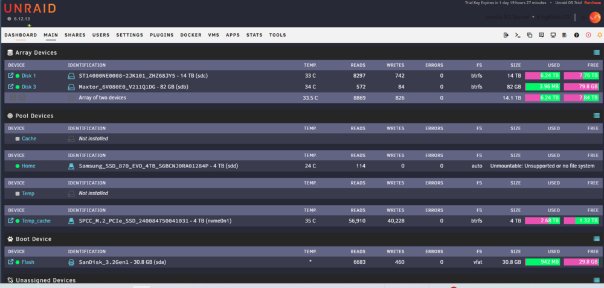
Task: Browse Temp_cache via its external-link icon
Action: (11, 221)
